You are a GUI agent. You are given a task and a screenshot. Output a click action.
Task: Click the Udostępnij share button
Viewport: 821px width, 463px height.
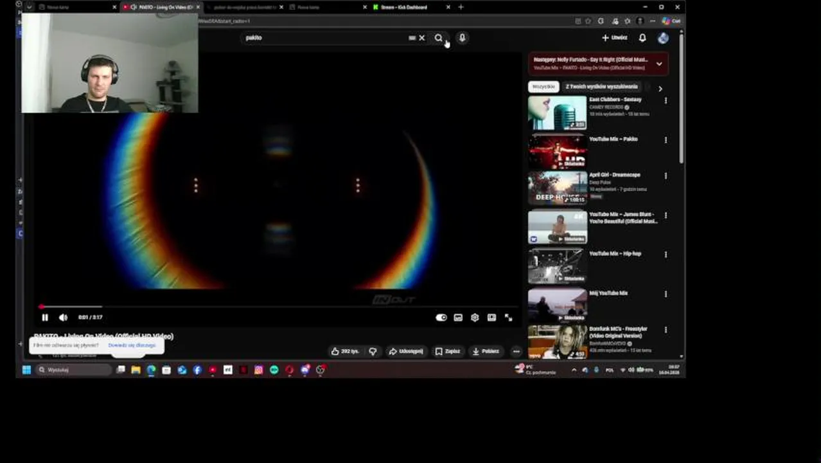[x=406, y=352]
